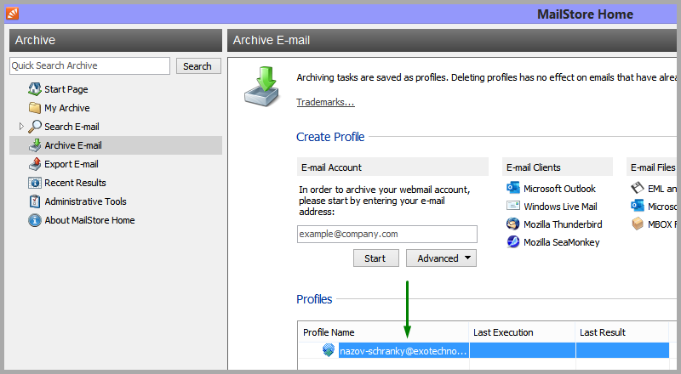Image resolution: width=681 pixels, height=374 pixels.
Task: Click the Export E-mail icon
Action: (x=35, y=164)
